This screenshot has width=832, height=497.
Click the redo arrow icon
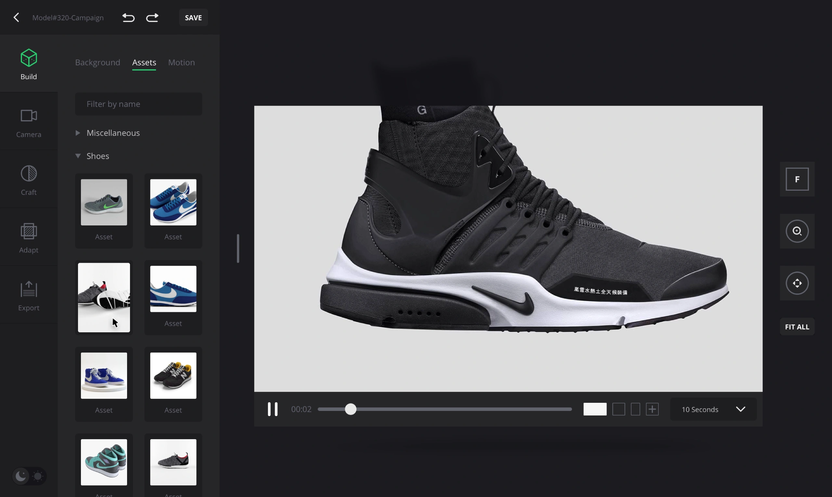[x=152, y=18]
